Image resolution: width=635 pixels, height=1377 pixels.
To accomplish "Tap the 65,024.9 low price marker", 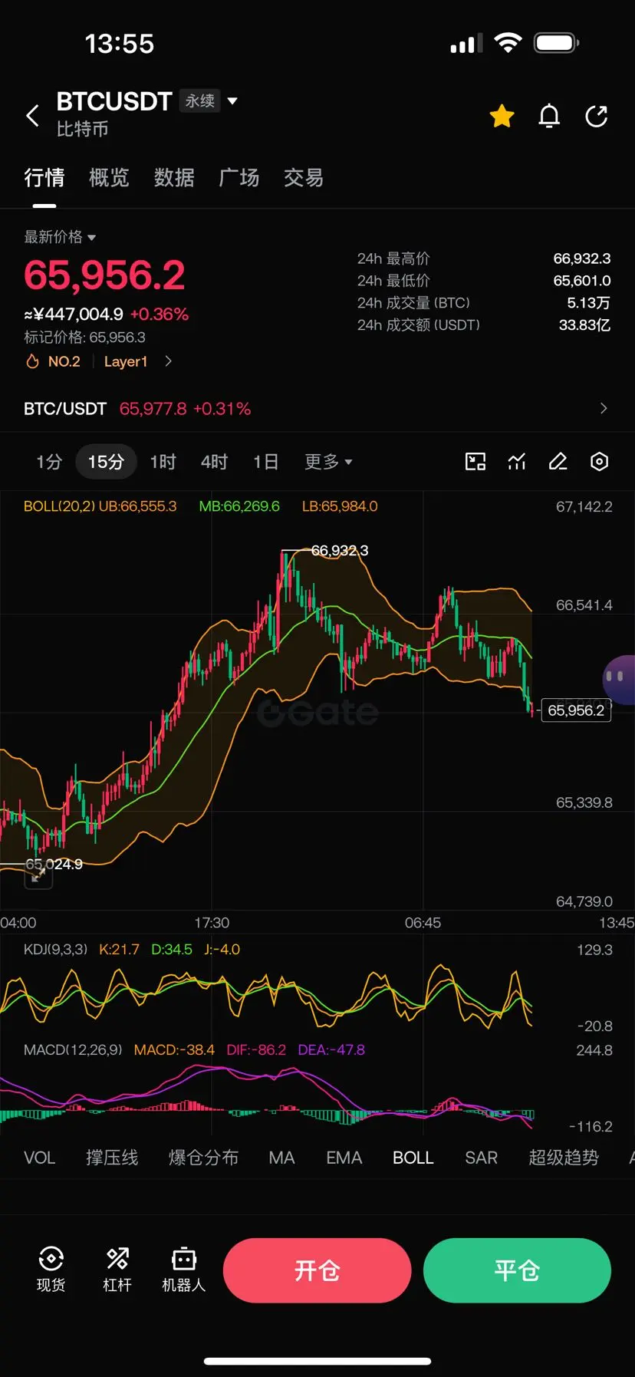I will pyautogui.click(x=54, y=865).
